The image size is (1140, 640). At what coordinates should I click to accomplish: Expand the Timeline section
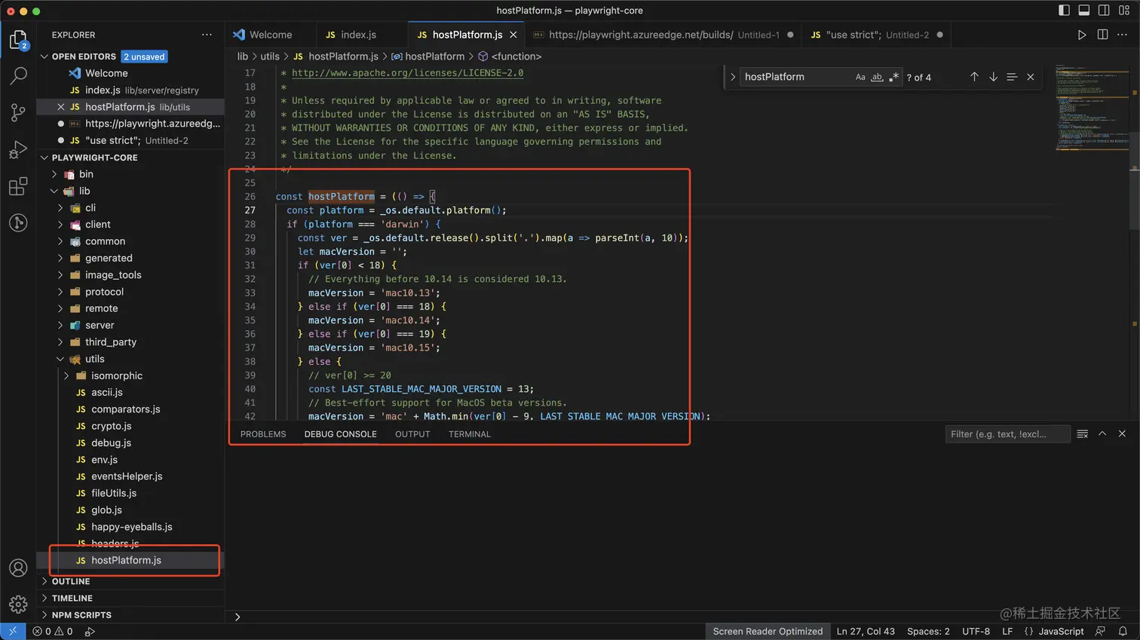(x=130, y=599)
